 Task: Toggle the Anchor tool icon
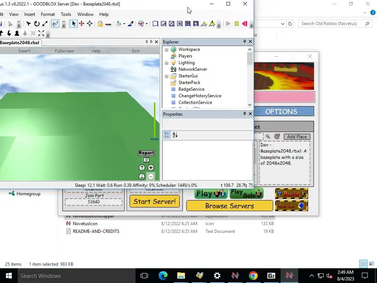point(108,24)
